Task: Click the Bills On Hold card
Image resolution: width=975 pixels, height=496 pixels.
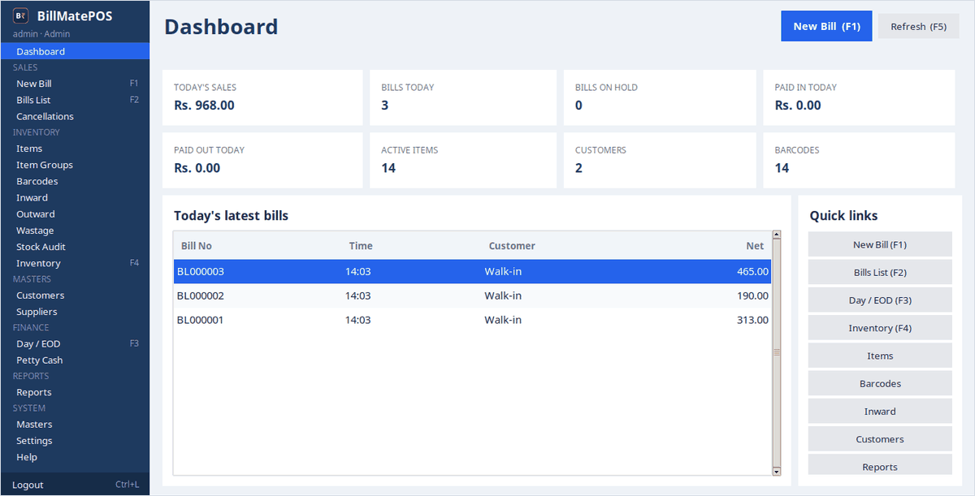Action: [660, 97]
